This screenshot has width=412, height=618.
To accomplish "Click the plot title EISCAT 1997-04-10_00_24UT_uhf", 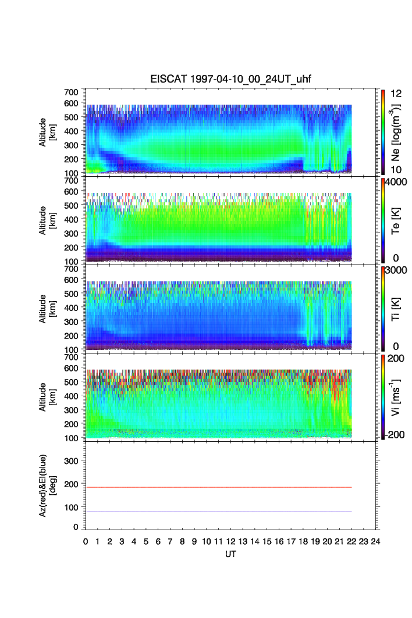I will click(230, 79).
